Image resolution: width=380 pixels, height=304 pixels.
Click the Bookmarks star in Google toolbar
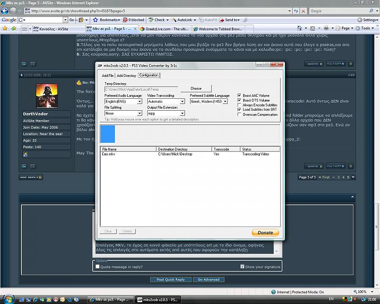95,20
